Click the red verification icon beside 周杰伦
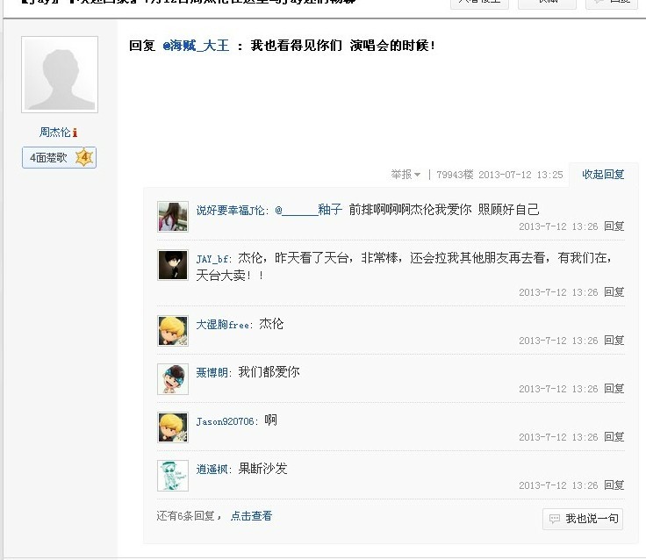Viewport: 646px width, 560px height. click(75, 133)
